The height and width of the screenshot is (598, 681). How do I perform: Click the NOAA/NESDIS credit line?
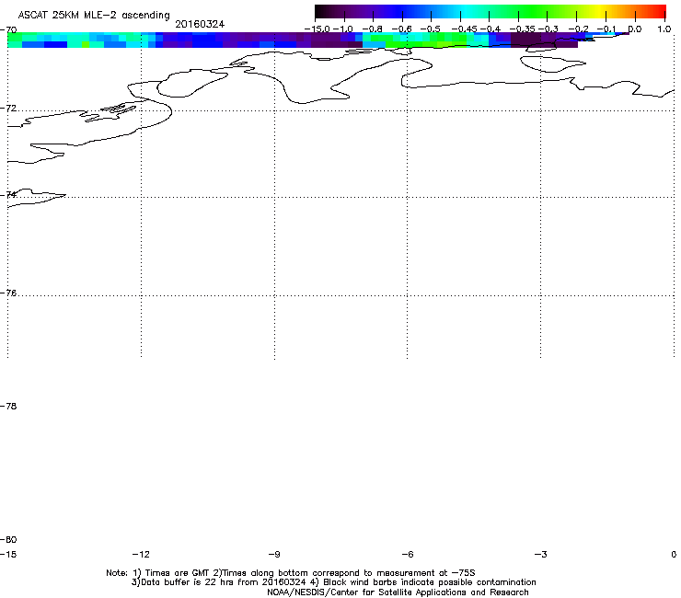pos(398,592)
